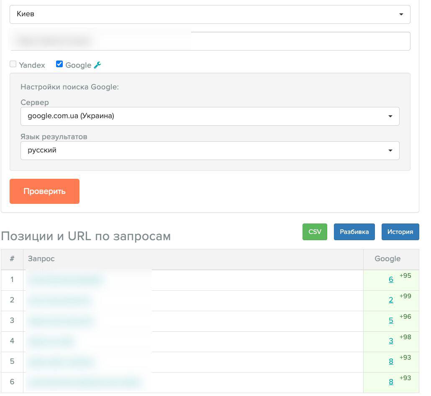Open position 5 link in row 3

click(x=391, y=320)
